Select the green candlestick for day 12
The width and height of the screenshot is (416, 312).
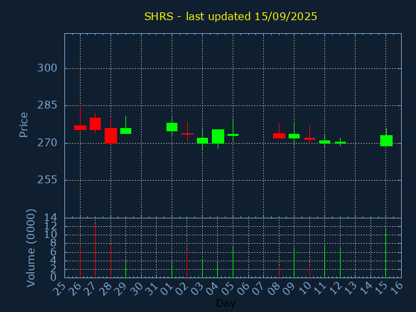coord(340,142)
